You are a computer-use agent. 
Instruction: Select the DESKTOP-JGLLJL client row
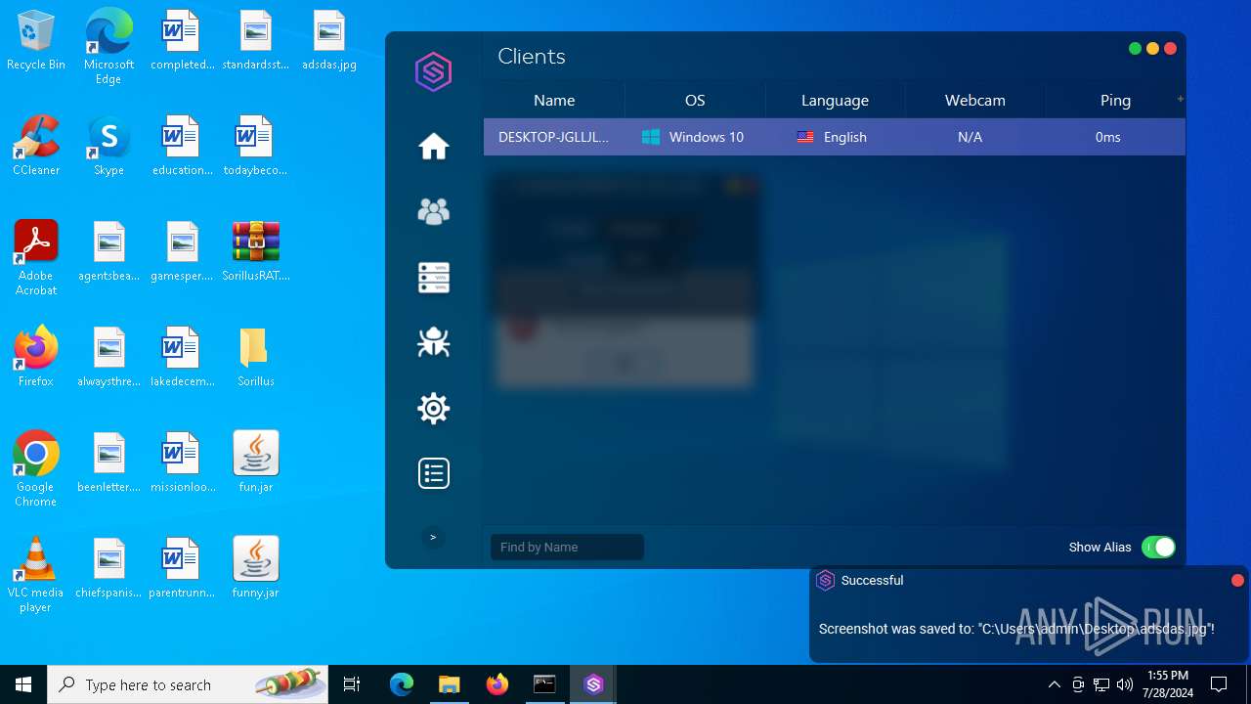[x=835, y=137]
